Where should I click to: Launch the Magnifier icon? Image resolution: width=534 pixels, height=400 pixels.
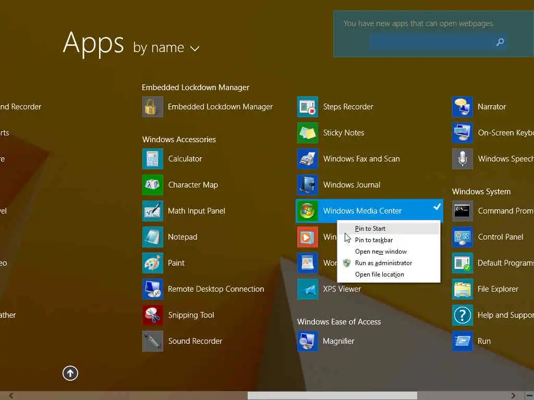(308, 341)
